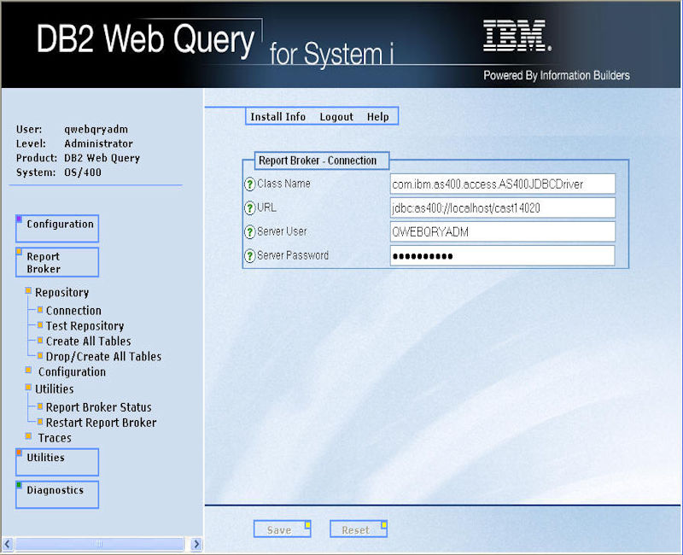Select Drop/Create All Tables
This screenshot has height=555, width=683.
[103, 356]
